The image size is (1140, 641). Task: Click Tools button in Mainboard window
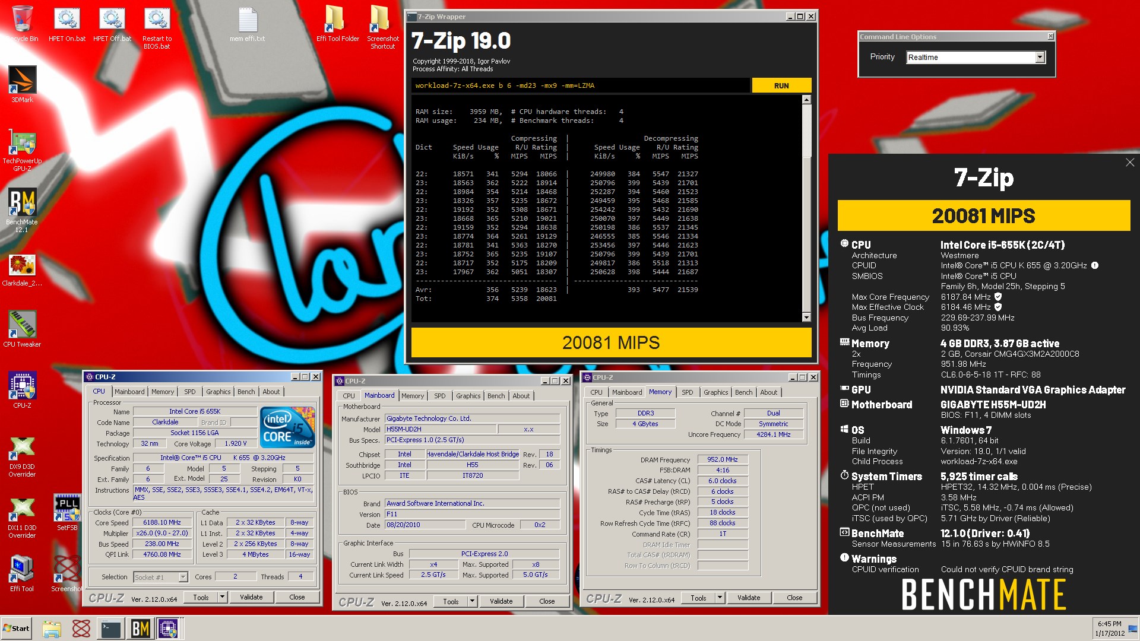(x=451, y=601)
